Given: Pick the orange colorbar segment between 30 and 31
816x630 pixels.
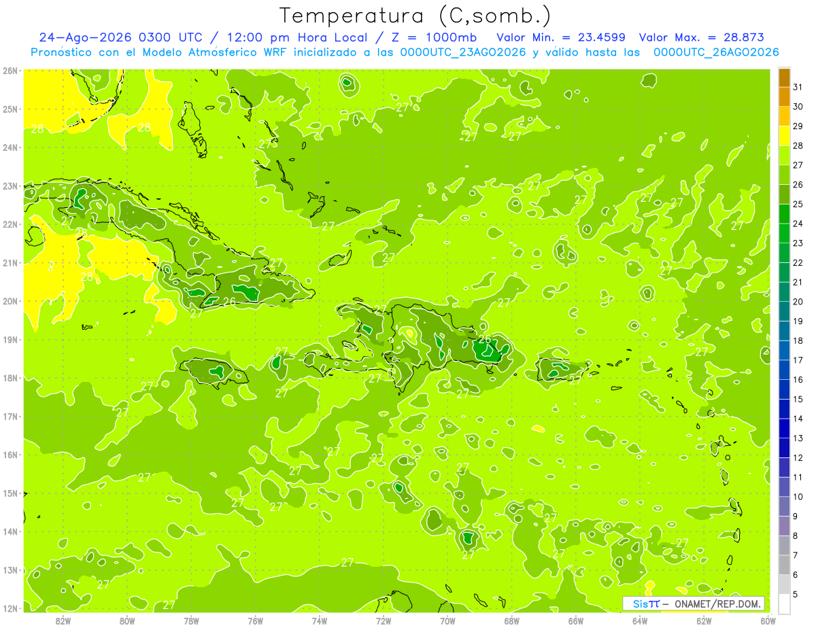Looking at the screenshot, I should (784, 97).
